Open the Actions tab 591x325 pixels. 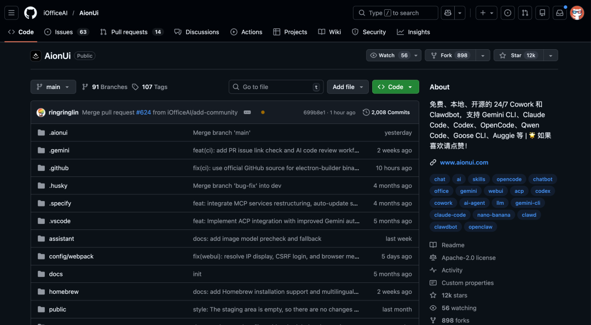(246, 32)
